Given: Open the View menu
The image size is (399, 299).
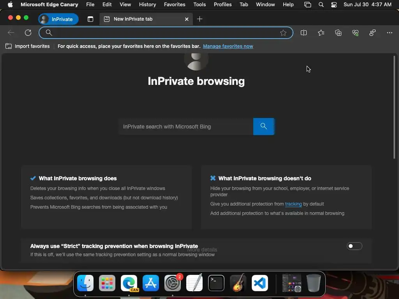Looking at the screenshot, I should click(125, 5).
